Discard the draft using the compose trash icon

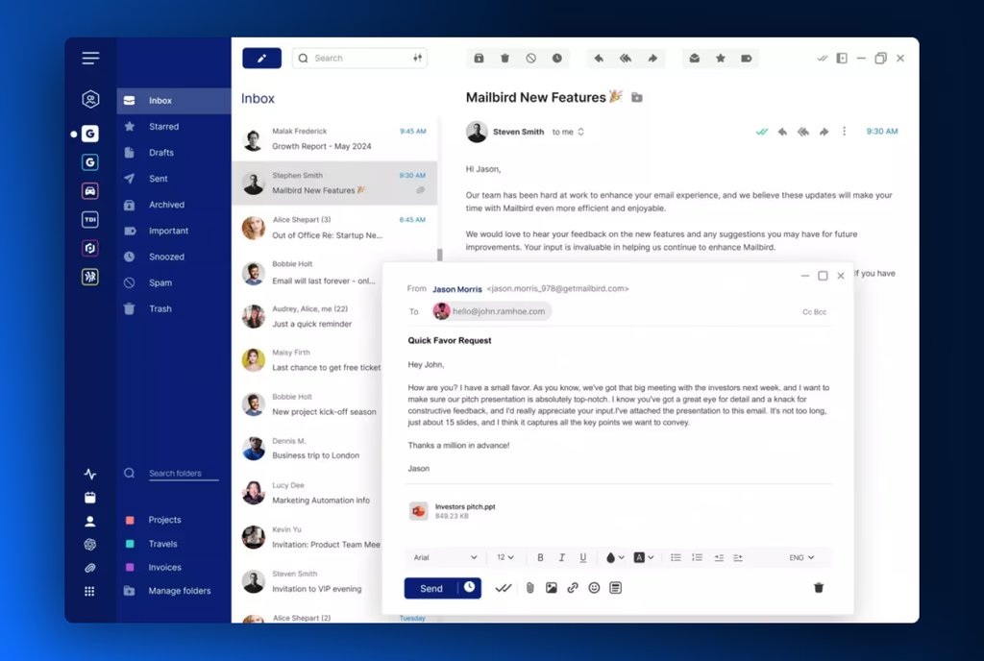click(x=819, y=588)
